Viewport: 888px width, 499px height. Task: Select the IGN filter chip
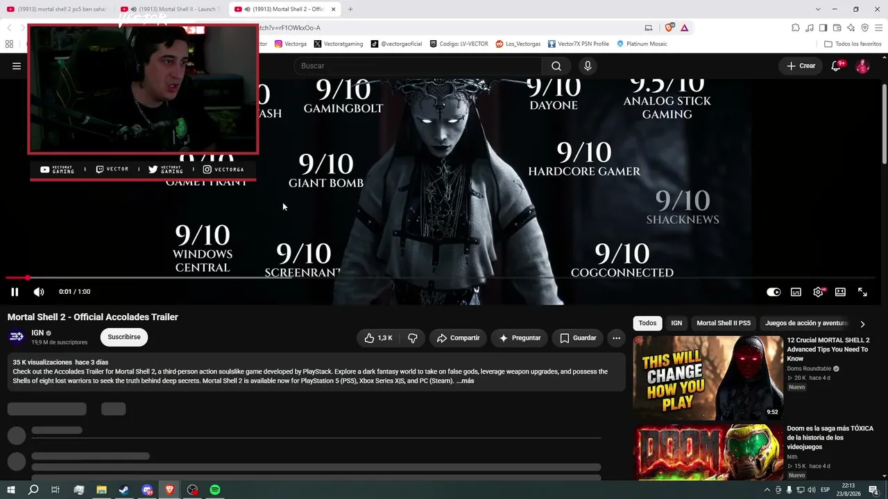point(676,323)
